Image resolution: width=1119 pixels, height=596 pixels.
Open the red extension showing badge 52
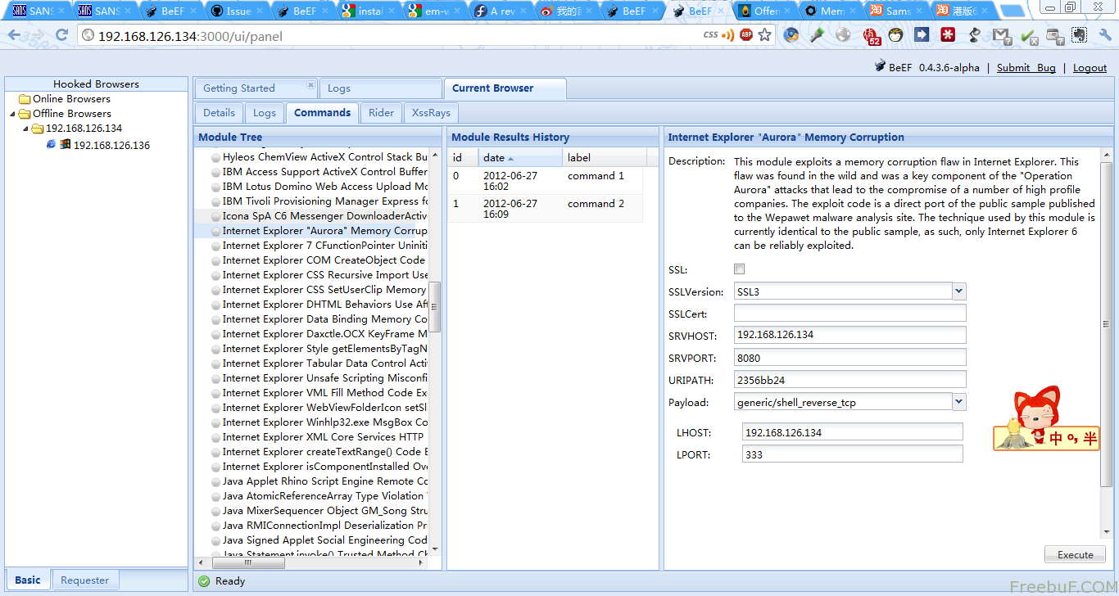click(x=871, y=36)
